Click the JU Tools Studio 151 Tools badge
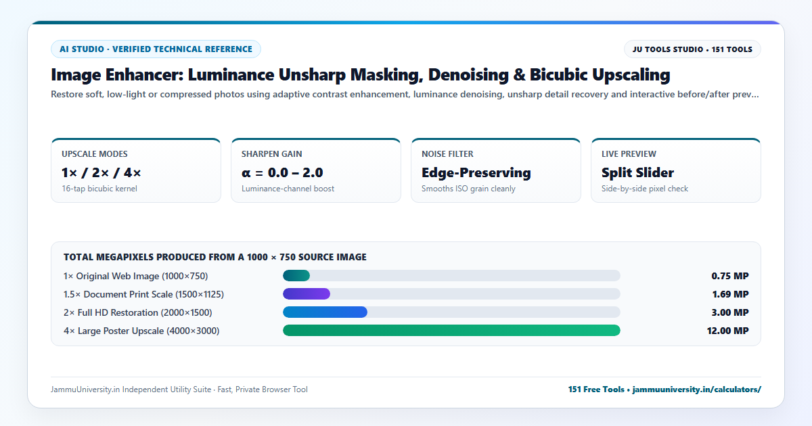The height and width of the screenshot is (426, 812). pyautogui.click(x=692, y=49)
